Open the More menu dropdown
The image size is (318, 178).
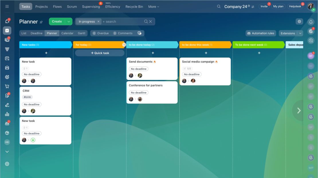154,7
